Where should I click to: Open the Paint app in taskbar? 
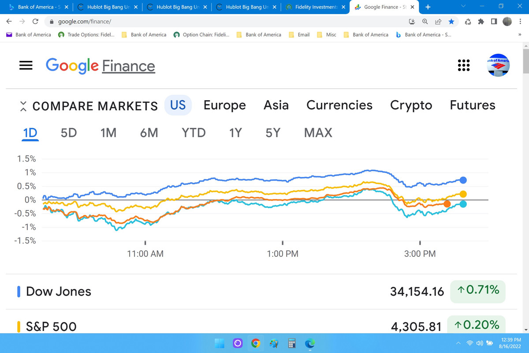(x=274, y=343)
